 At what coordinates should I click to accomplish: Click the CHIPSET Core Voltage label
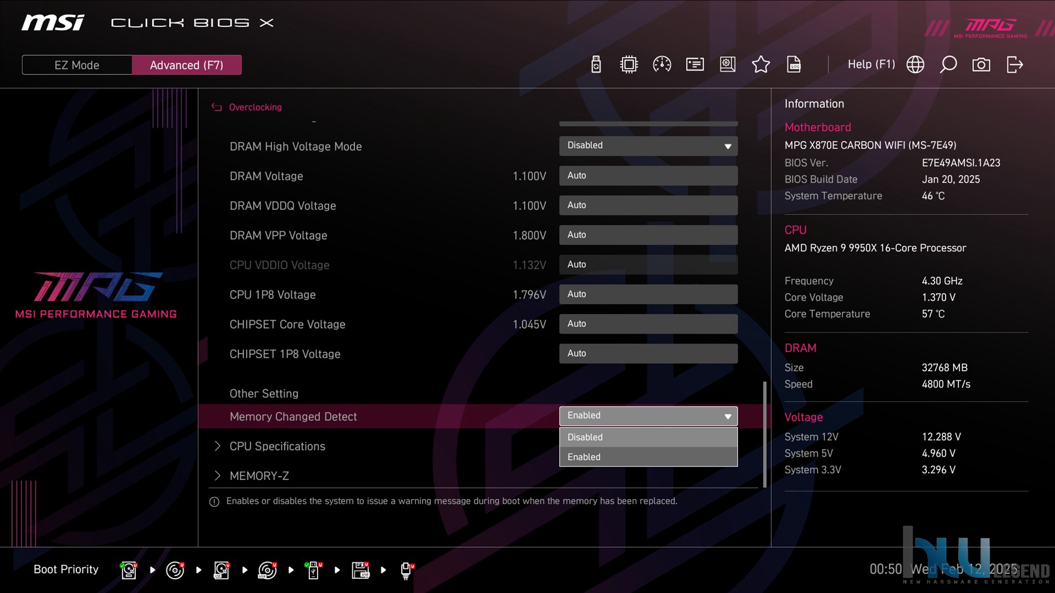[x=287, y=325]
